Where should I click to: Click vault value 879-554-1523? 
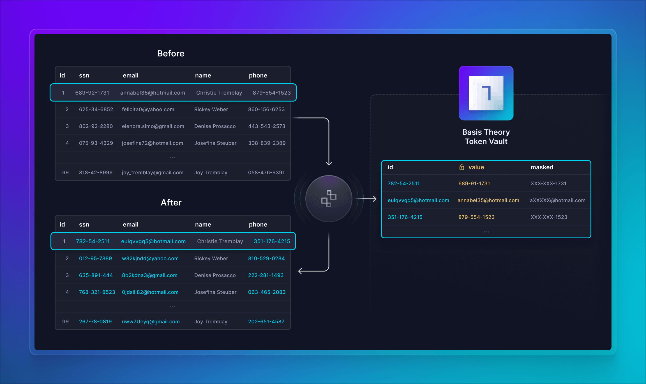pos(476,217)
